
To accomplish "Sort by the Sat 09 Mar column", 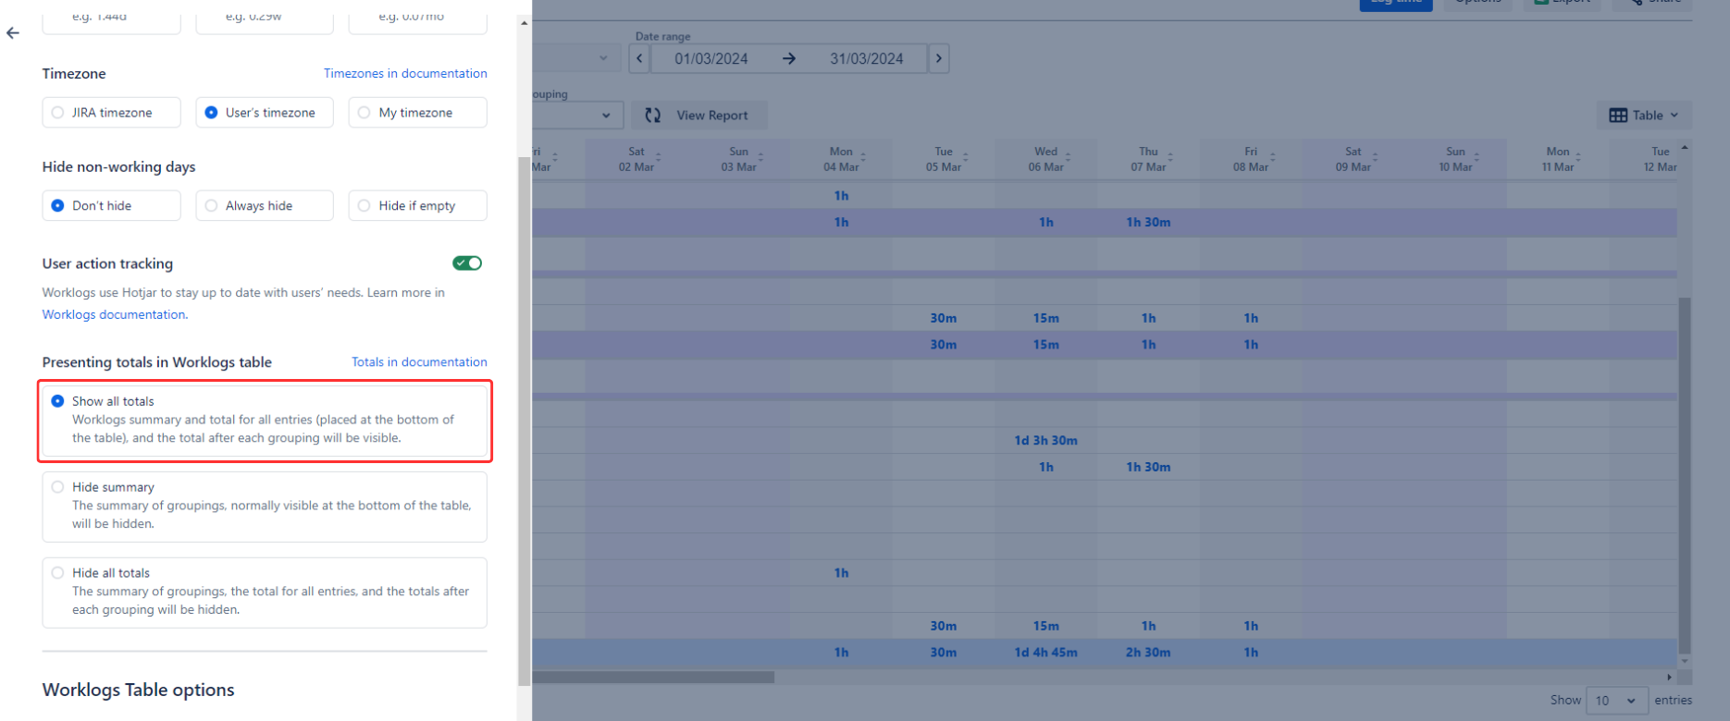I will click(1375, 155).
